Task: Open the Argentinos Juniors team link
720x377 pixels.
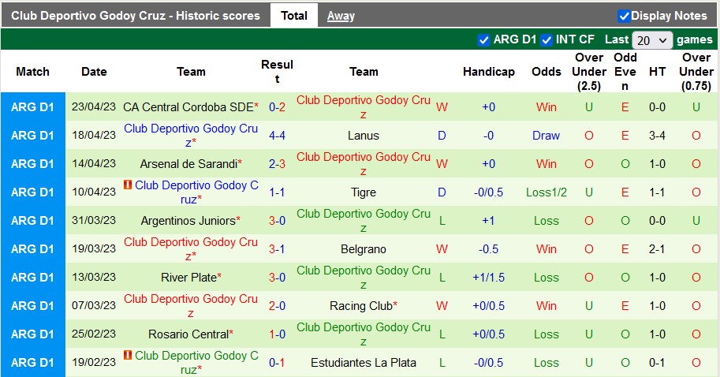Action: pyautogui.click(x=188, y=221)
